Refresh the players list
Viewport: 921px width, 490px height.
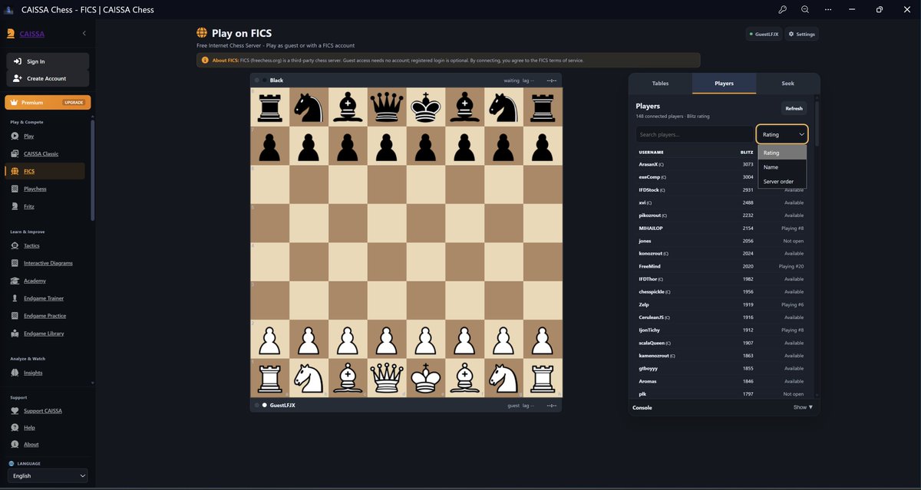(x=794, y=108)
